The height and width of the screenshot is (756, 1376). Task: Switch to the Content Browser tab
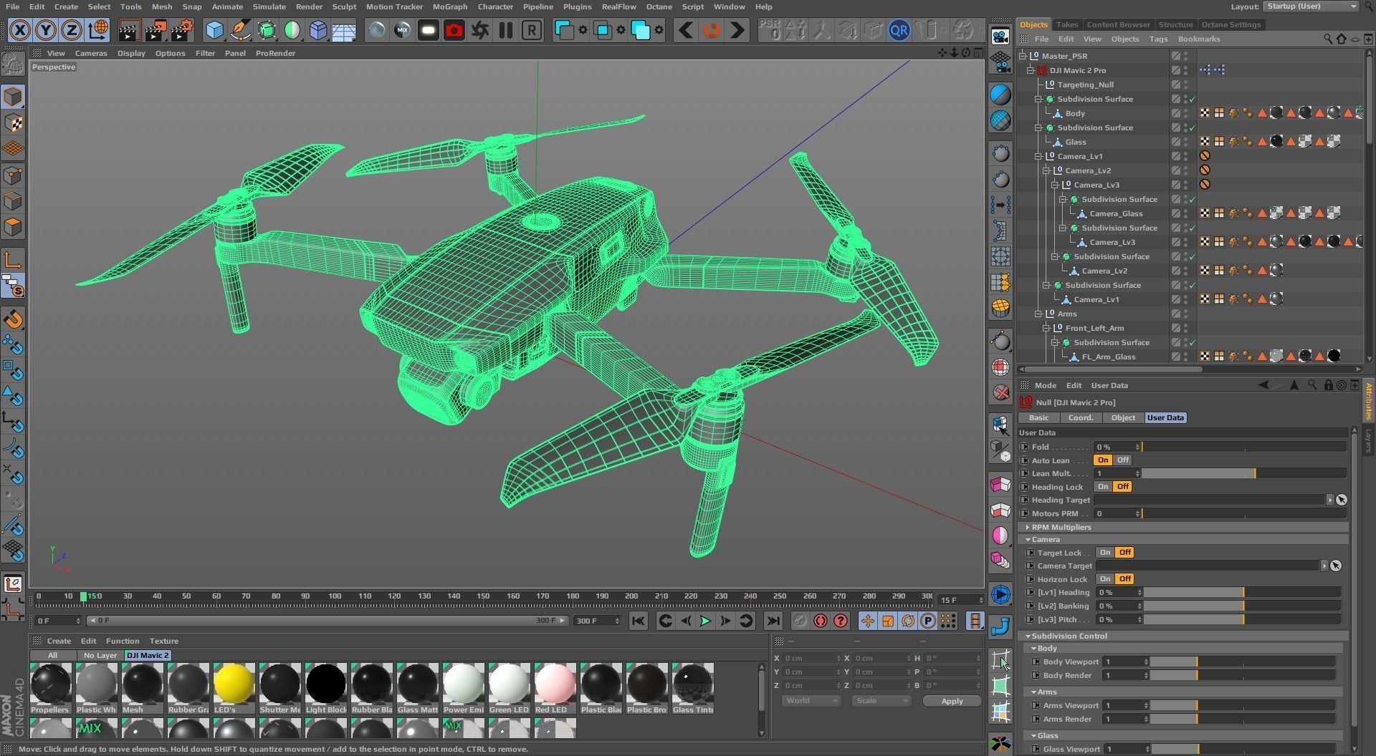pos(1118,24)
